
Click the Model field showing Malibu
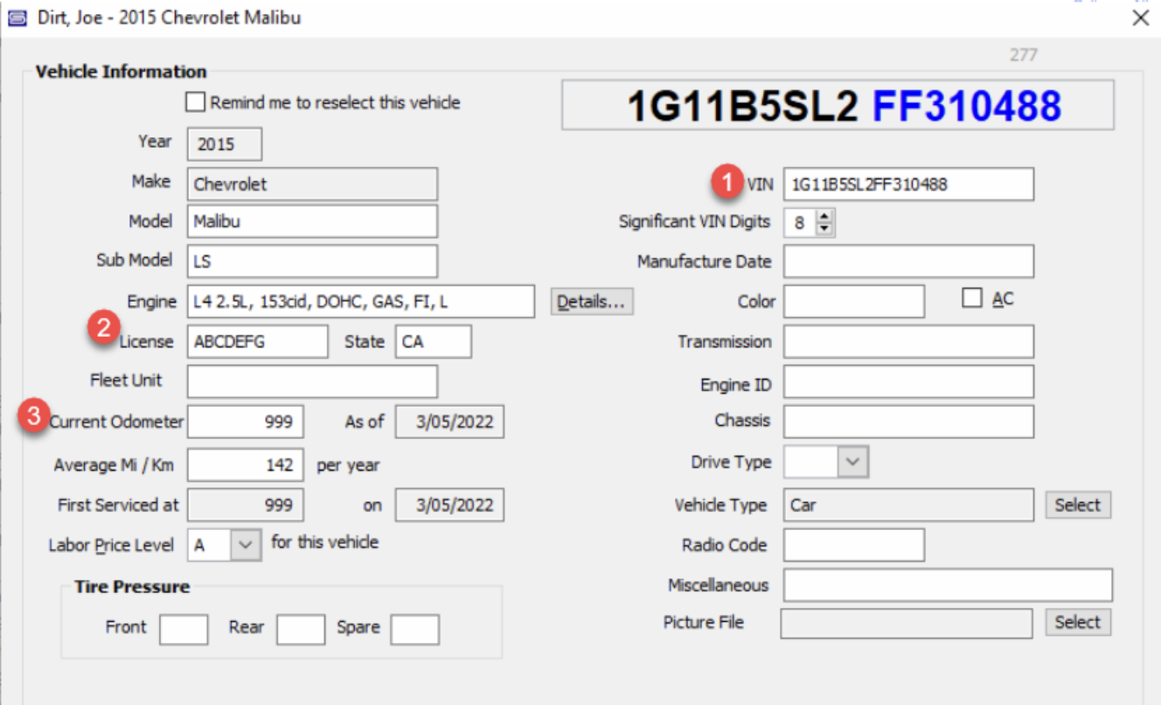[312, 221]
